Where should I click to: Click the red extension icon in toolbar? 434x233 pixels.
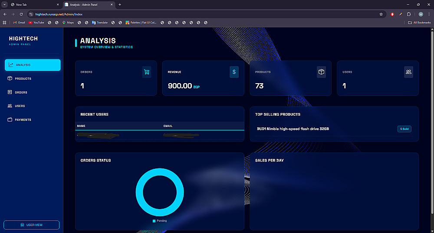click(x=392, y=14)
